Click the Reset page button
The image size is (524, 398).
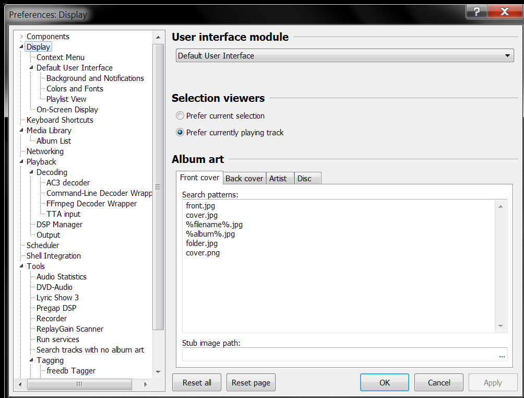point(251,383)
